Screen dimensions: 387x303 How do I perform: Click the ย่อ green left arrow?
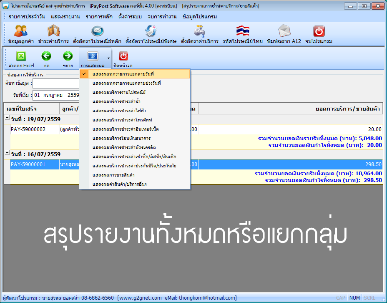pos(46,56)
